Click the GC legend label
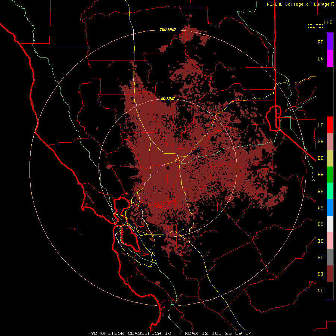Image resolution: width=336 pixels, height=336 pixels. pyautogui.click(x=320, y=258)
